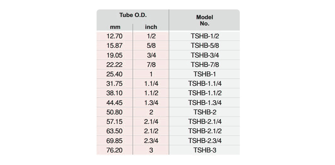
Task: Select the mm sub-header
Action: point(115,27)
